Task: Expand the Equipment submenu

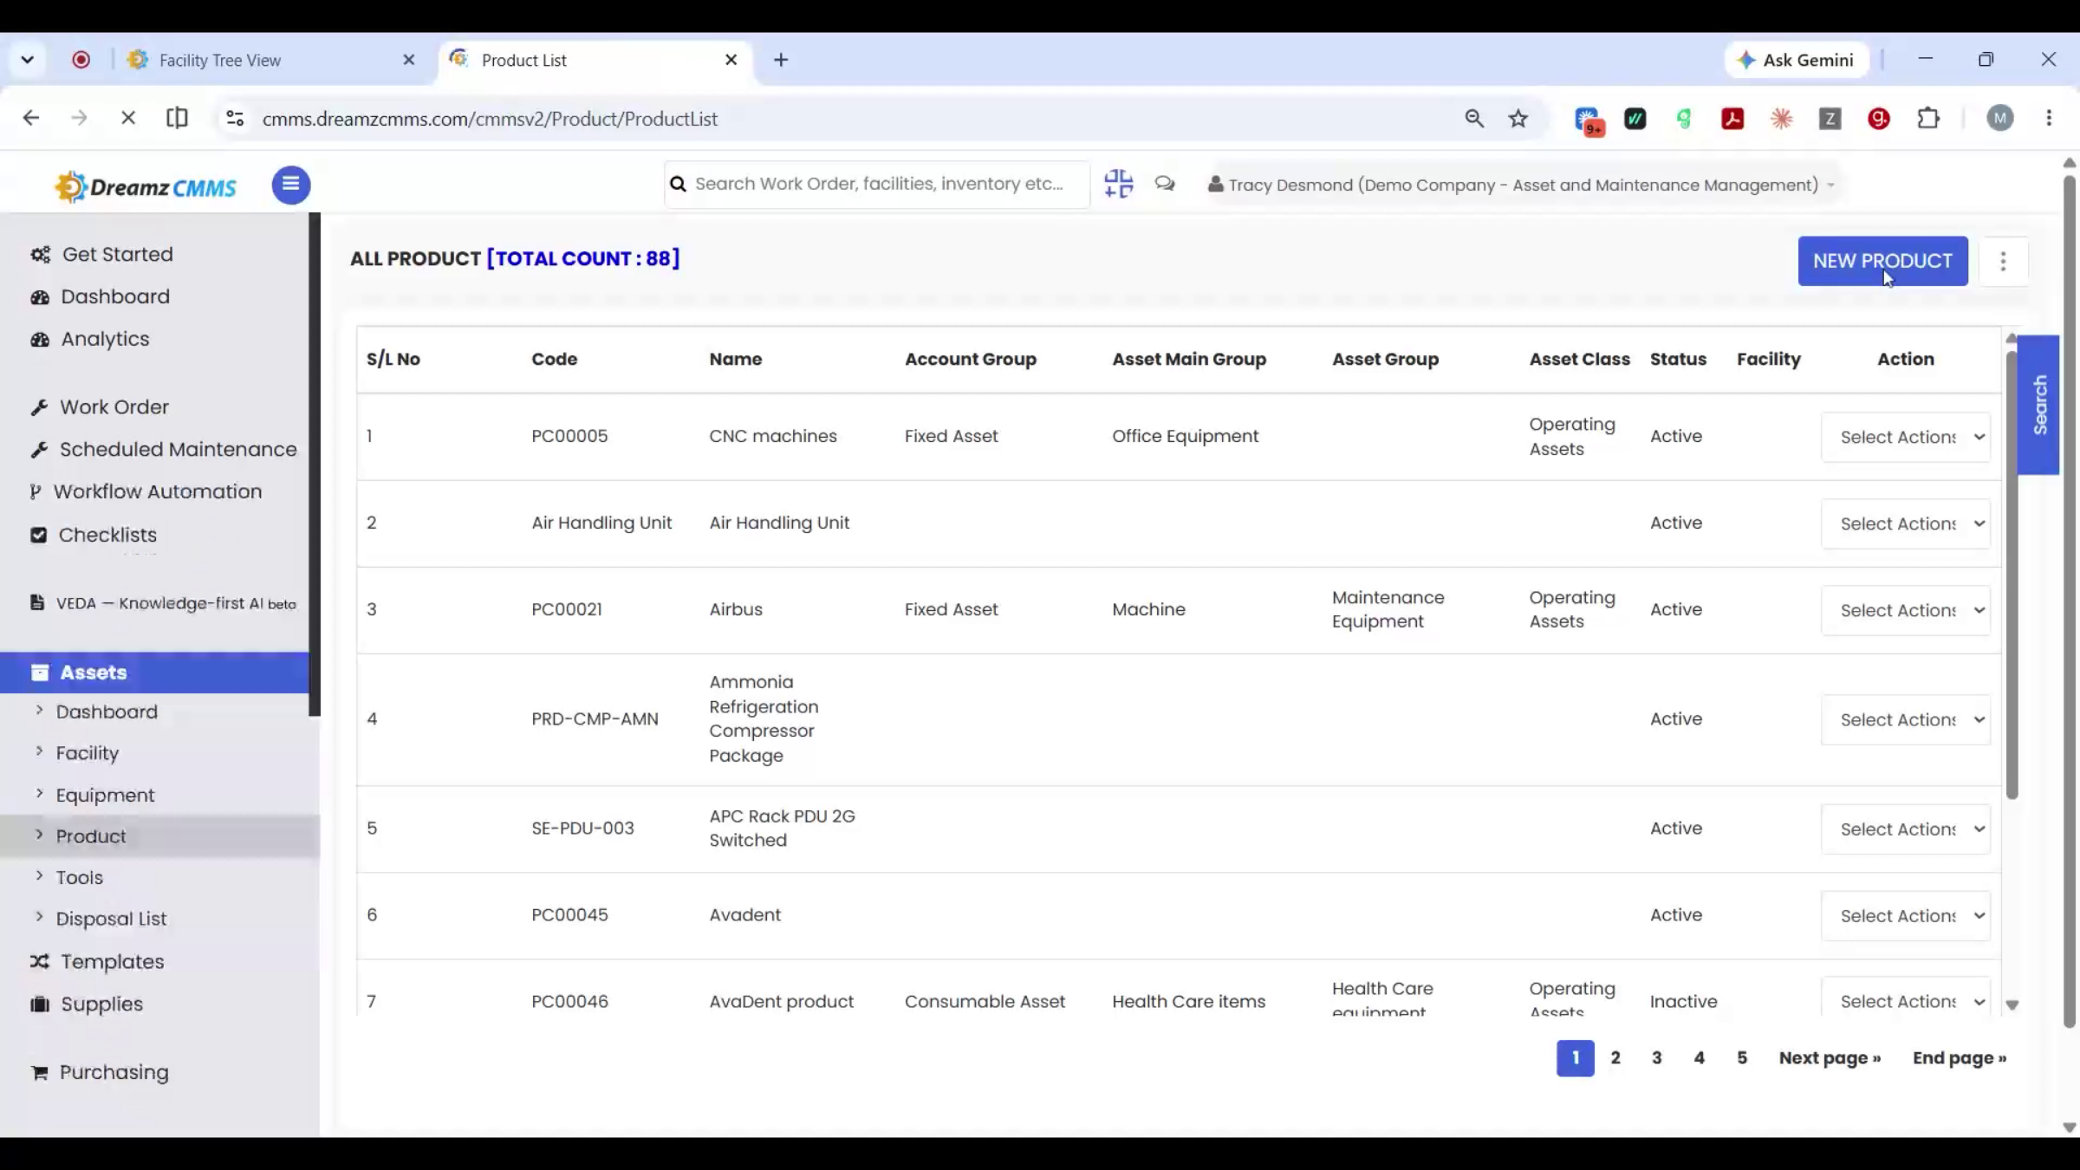Action: [105, 795]
